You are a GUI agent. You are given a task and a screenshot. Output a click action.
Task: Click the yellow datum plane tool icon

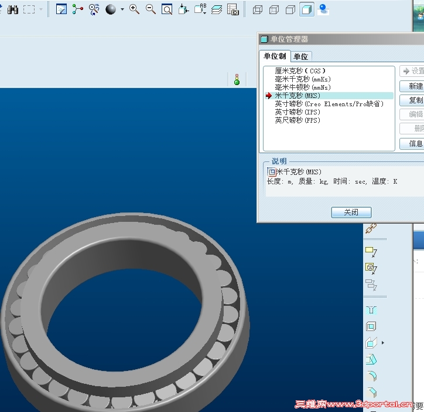371,252
